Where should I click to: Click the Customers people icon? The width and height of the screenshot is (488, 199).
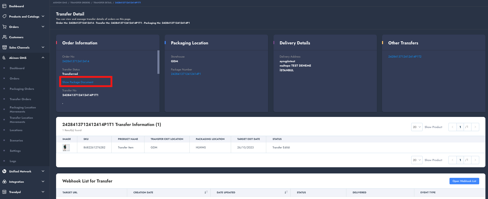tap(4, 37)
